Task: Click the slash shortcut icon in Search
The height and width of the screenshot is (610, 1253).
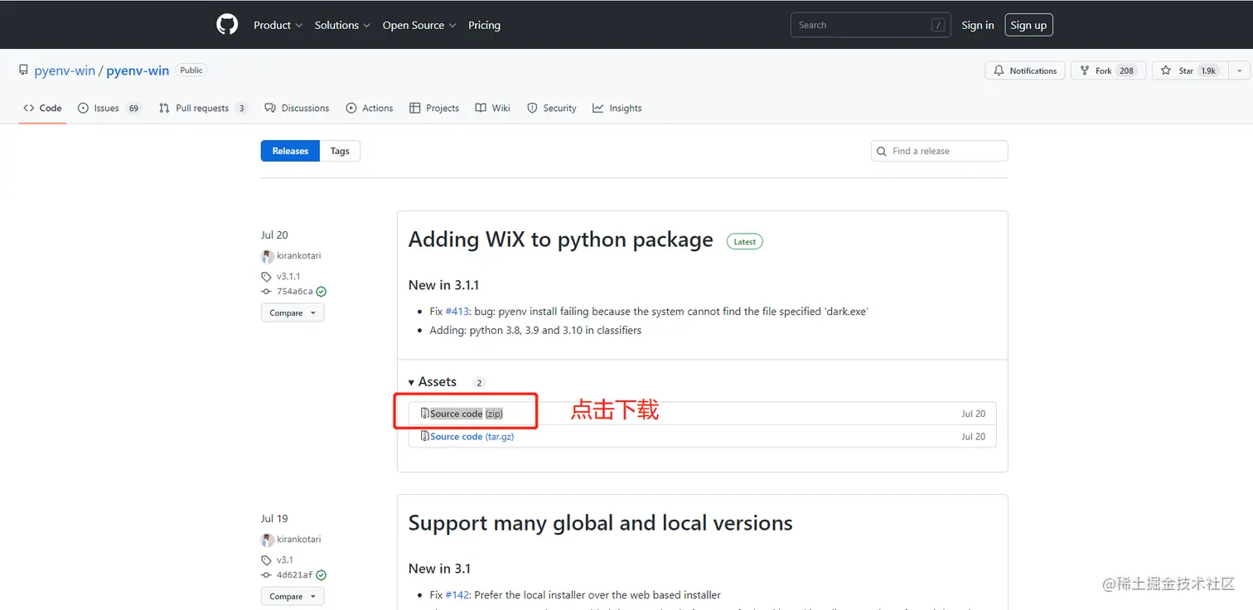Action: [938, 25]
